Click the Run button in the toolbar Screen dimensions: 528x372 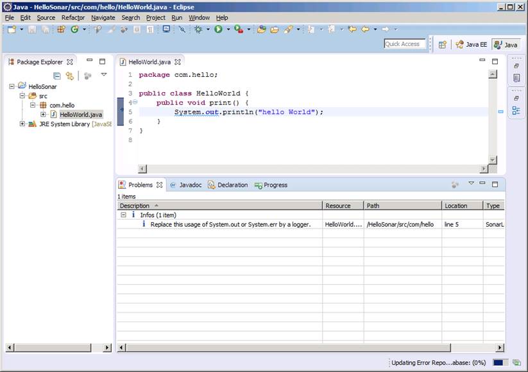218,29
